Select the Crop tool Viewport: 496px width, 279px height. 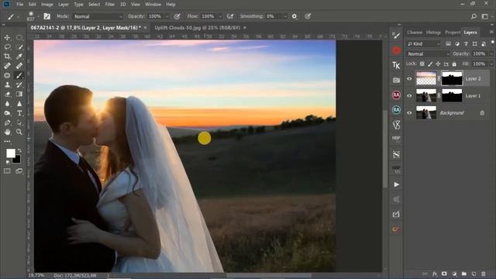pos(7,57)
